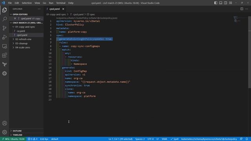Click the ClusterPolicy schema hint above line 1
This screenshot has width=251, height=141.
87,18
